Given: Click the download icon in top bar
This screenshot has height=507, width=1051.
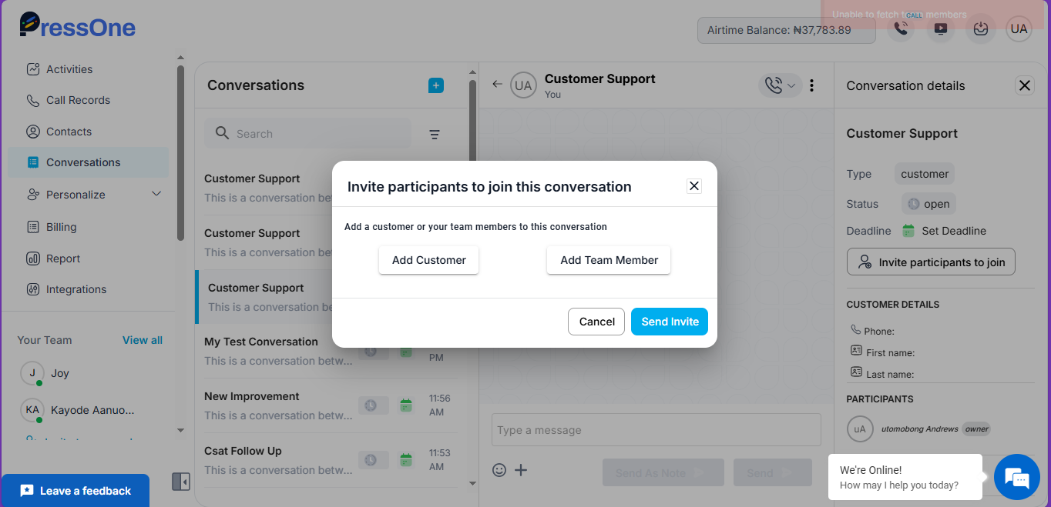Looking at the screenshot, I should 980,29.
